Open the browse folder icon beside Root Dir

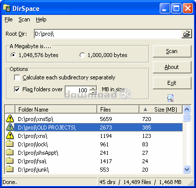coord(187,34)
